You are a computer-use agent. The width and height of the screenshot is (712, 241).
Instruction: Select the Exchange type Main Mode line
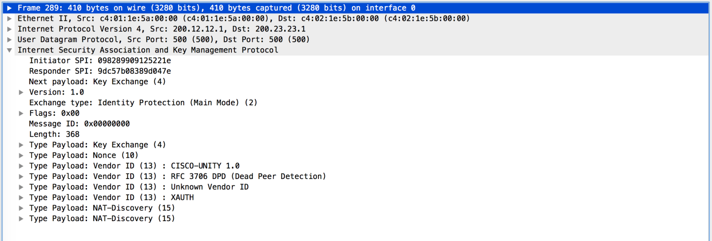pyautogui.click(x=143, y=103)
